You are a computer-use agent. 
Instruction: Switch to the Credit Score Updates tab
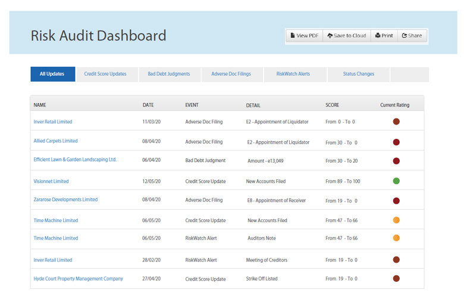[107, 74]
